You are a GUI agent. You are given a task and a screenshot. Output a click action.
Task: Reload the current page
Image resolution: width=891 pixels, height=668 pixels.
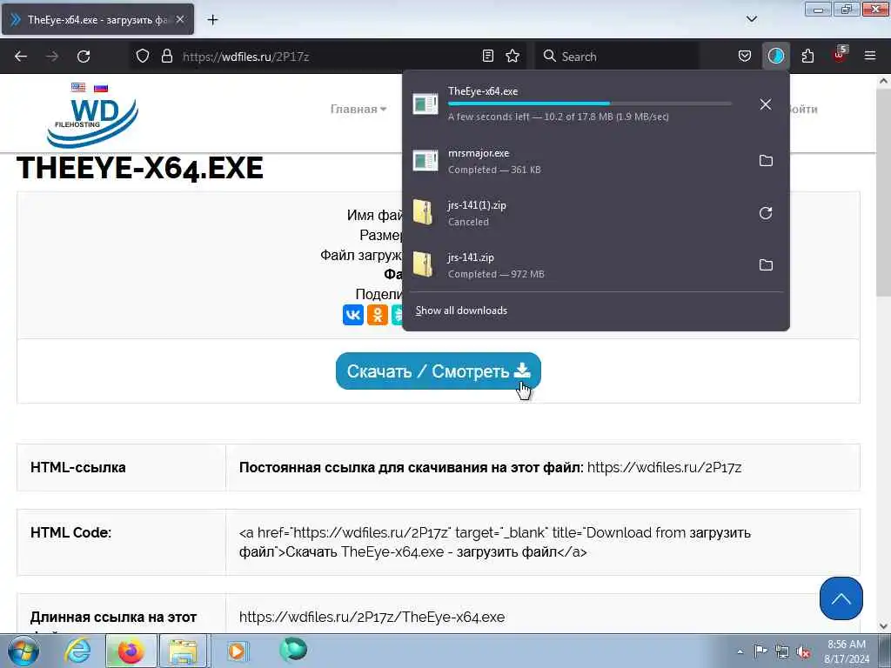click(84, 57)
